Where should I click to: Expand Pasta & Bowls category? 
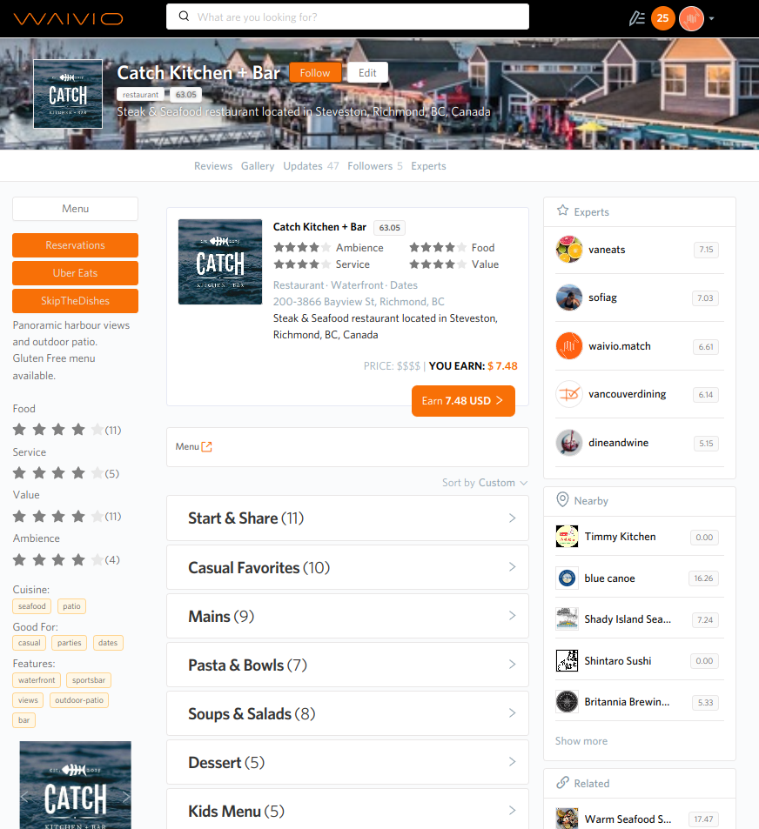point(347,665)
